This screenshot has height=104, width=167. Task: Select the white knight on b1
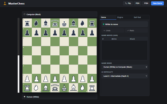pos(37,88)
